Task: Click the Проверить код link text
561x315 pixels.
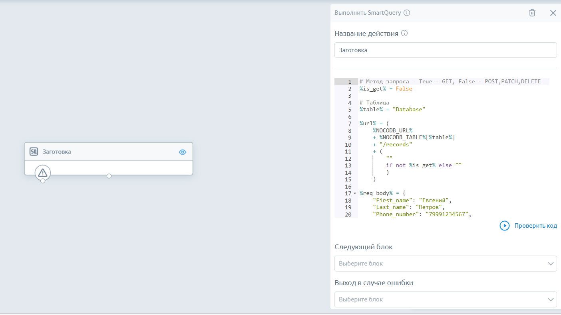Action: [535, 226]
